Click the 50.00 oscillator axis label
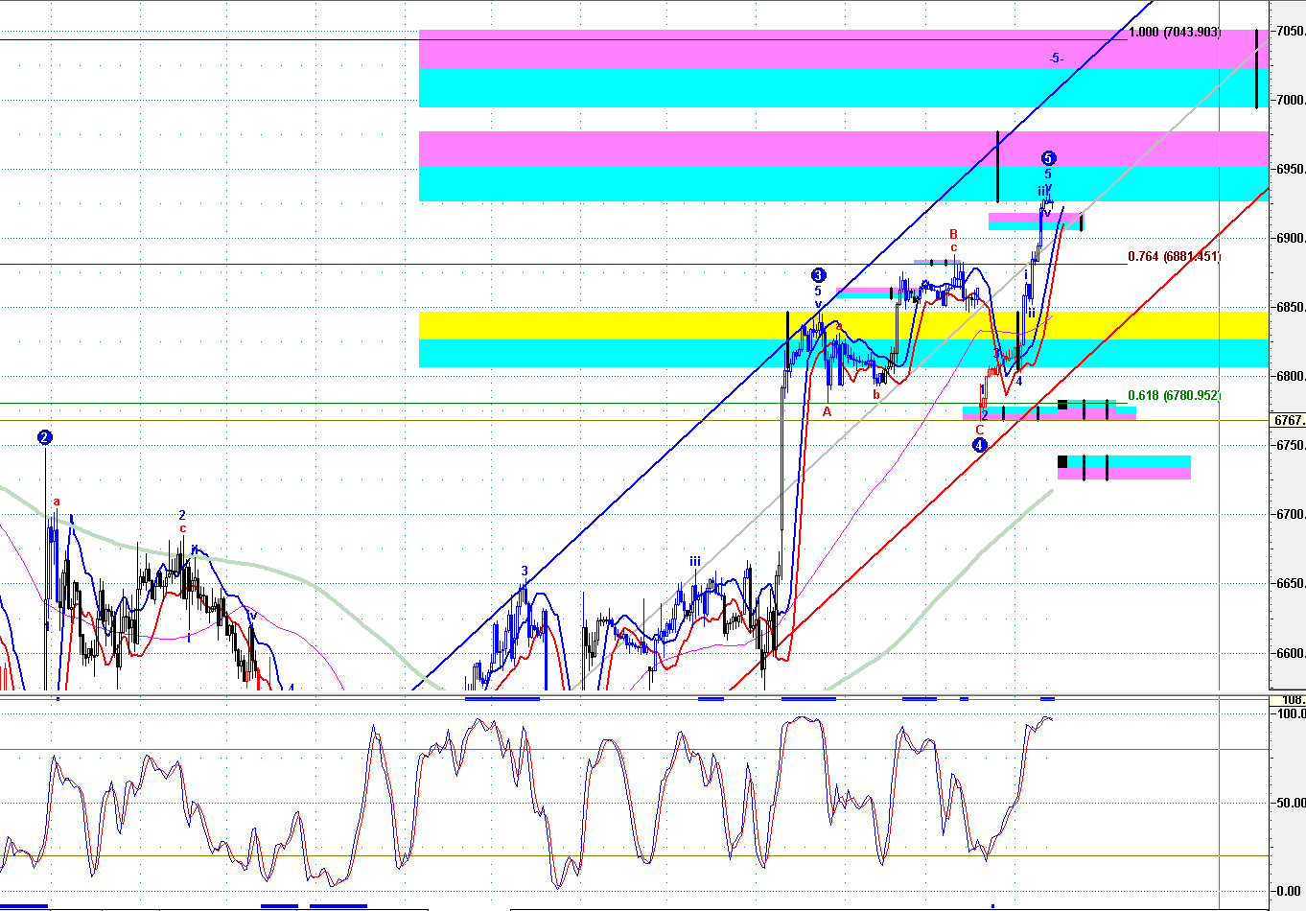 pyautogui.click(x=1291, y=803)
